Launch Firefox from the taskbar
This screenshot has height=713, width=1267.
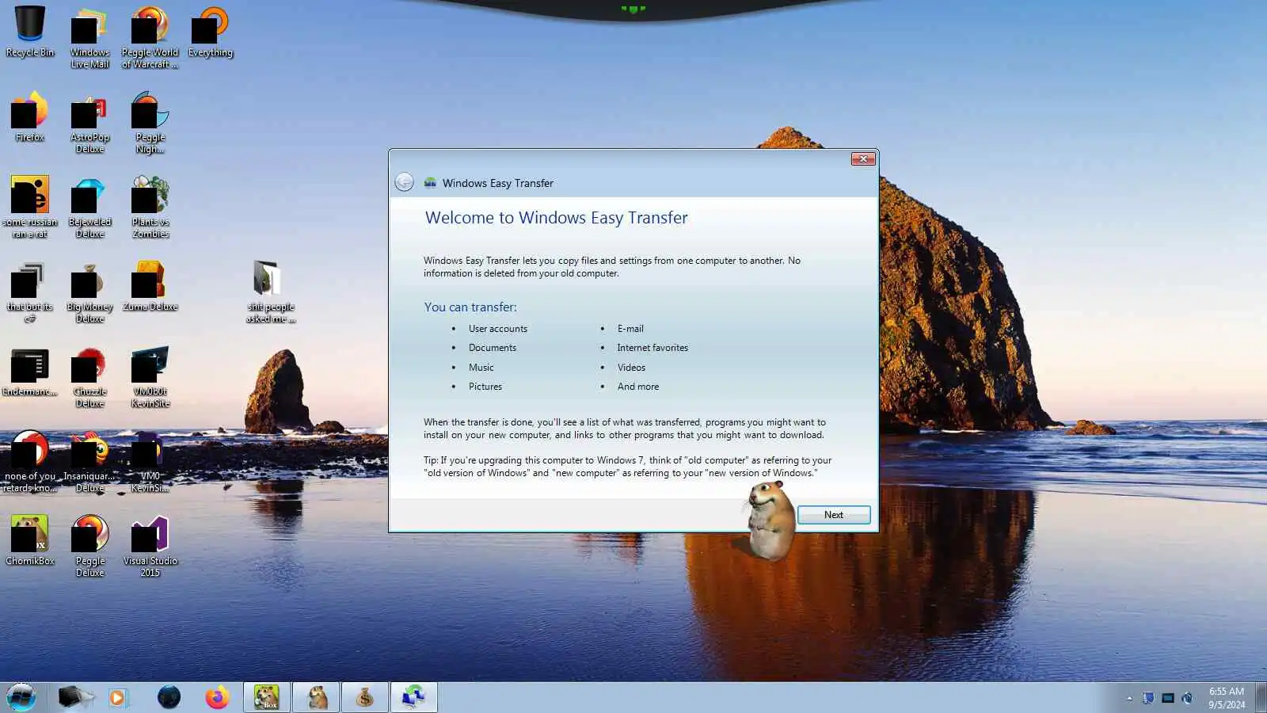tap(217, 697)
